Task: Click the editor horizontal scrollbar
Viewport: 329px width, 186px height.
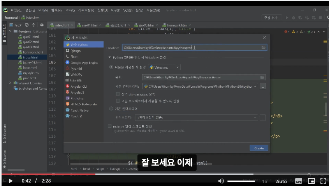Action: pyautogui.click(x=141, y=164)
